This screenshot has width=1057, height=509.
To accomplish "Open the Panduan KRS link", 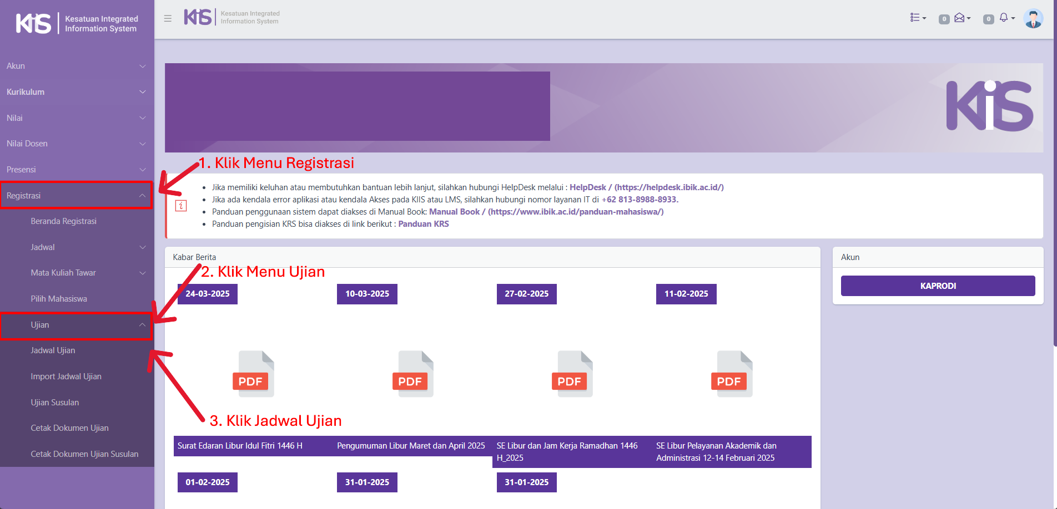I will pyautogui.click(x=423, y=224).
